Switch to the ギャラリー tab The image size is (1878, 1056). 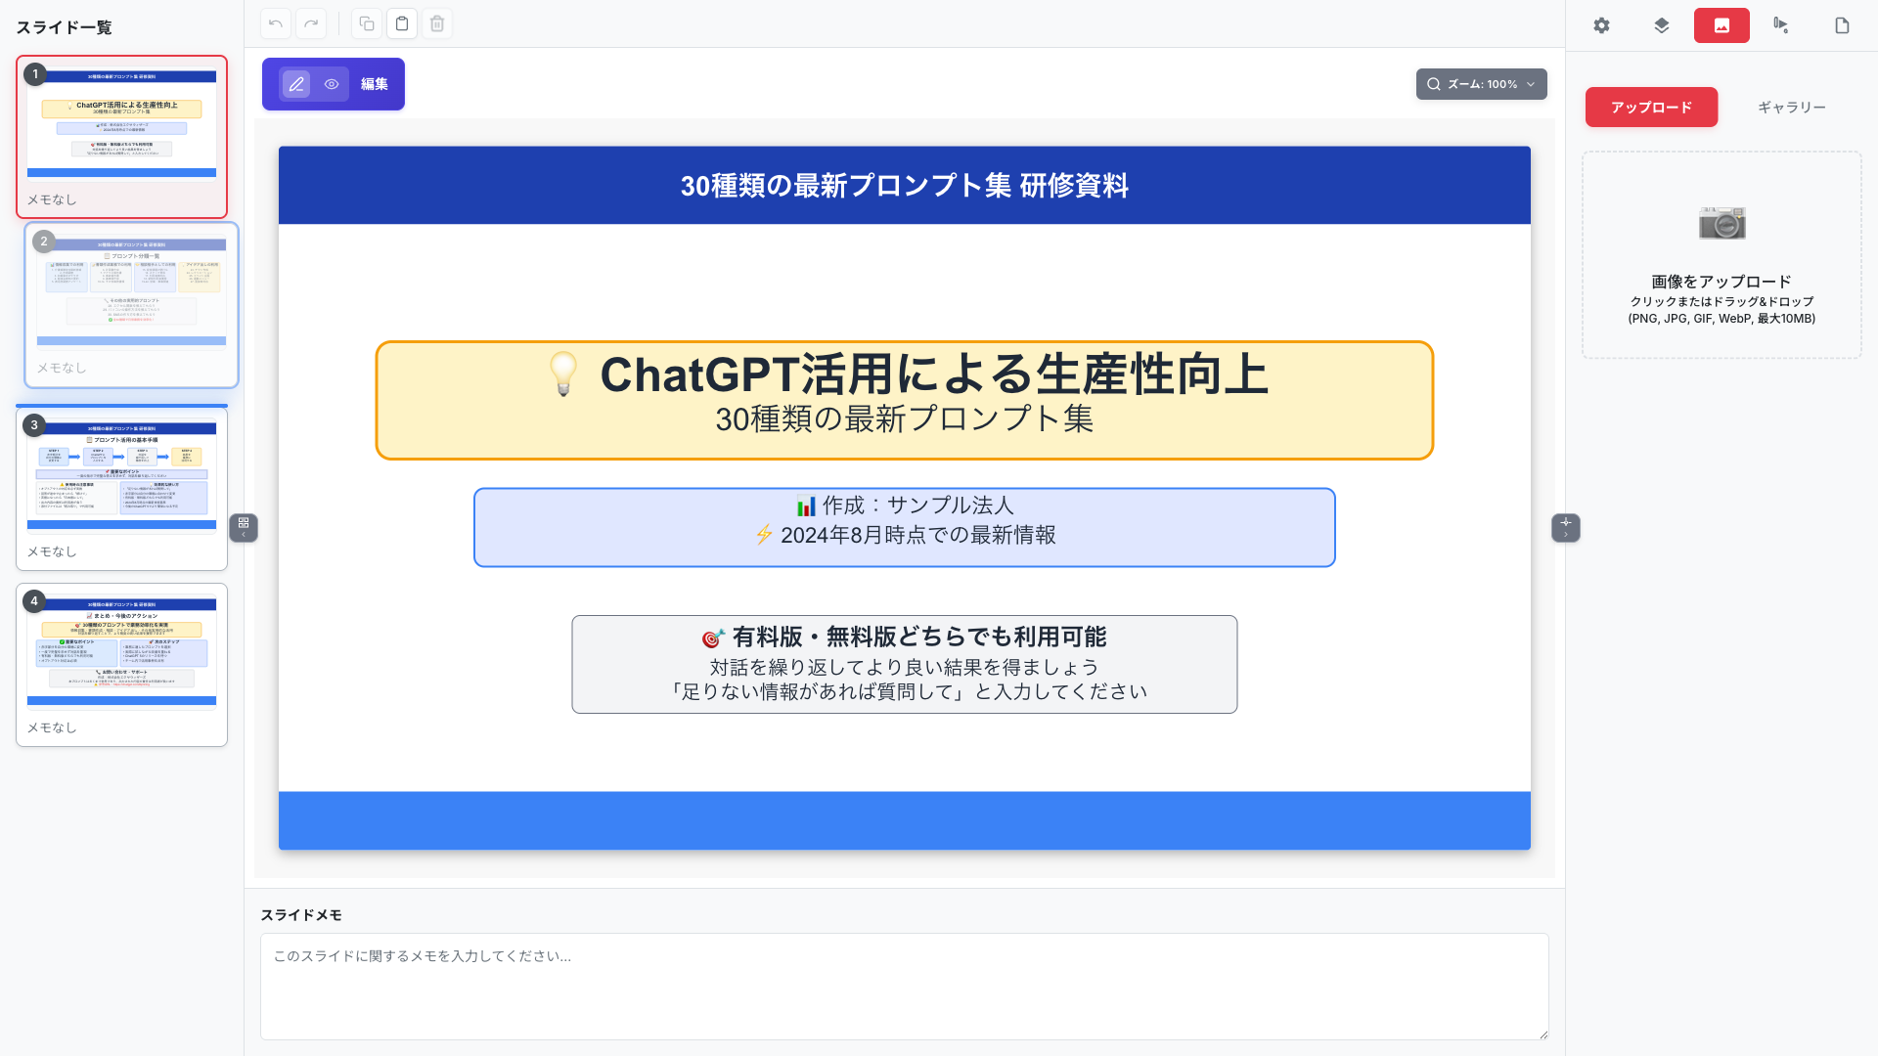(x=1792, y=108)
